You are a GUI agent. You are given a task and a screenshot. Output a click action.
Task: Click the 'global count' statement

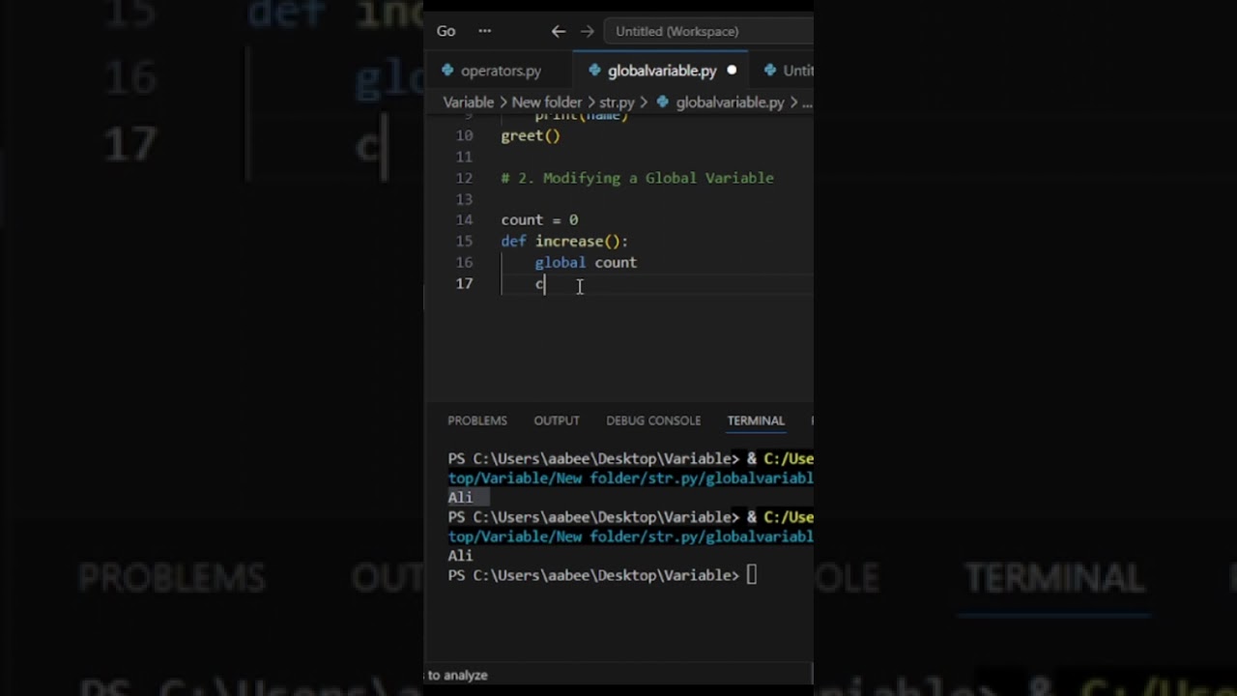586,262
